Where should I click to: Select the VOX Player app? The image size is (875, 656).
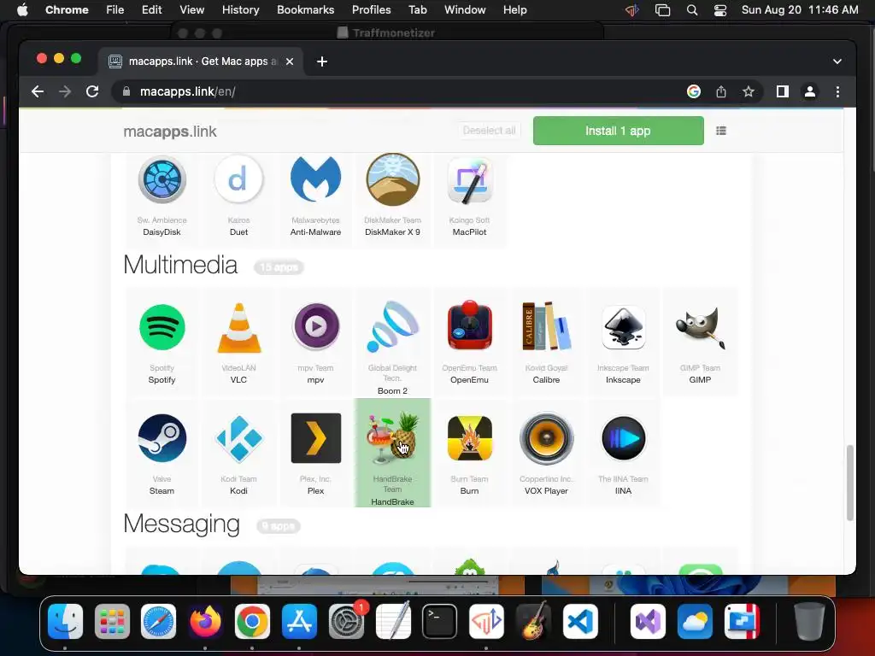[x=546, y=453]
